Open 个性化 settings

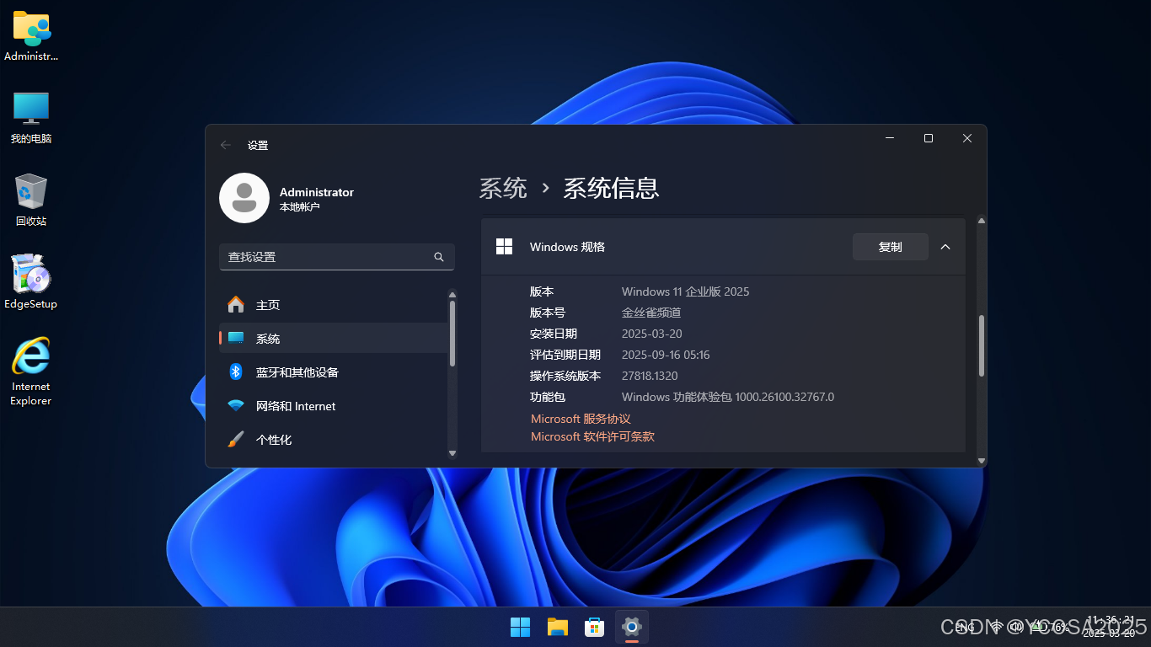(x=334, y=439)
